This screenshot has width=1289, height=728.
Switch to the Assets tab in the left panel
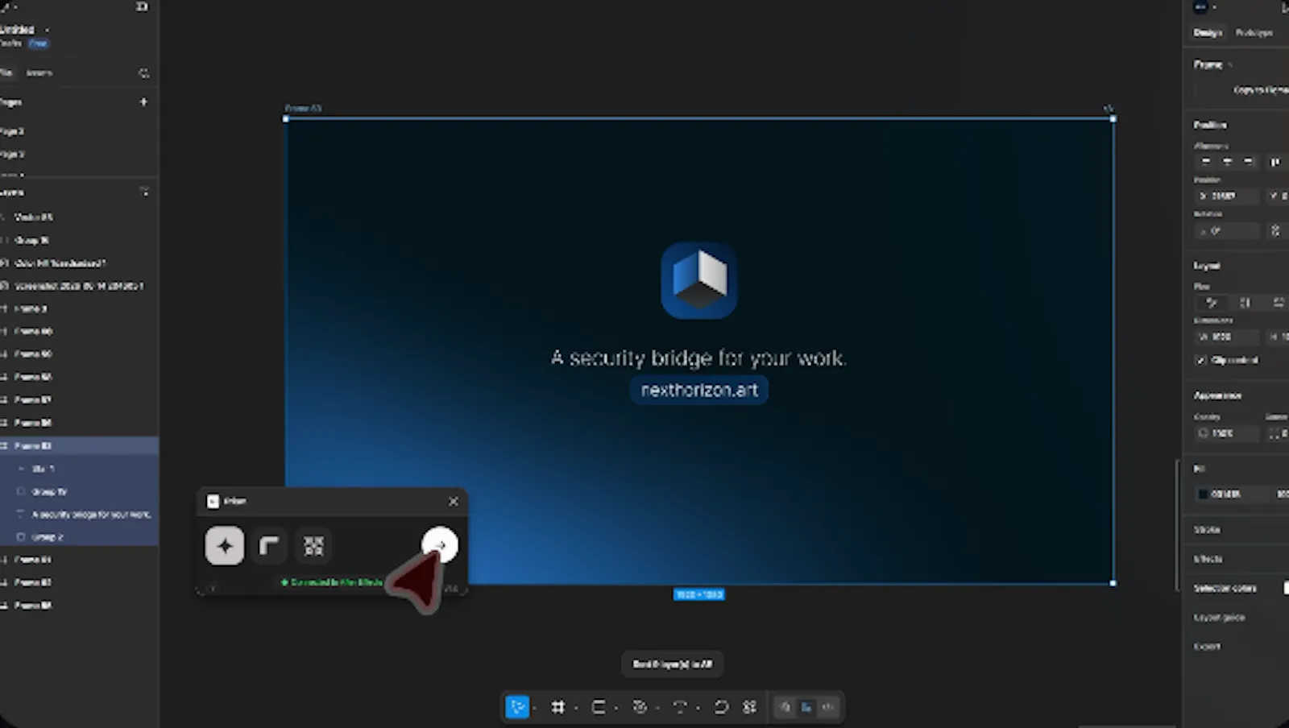tap(39, 73)
